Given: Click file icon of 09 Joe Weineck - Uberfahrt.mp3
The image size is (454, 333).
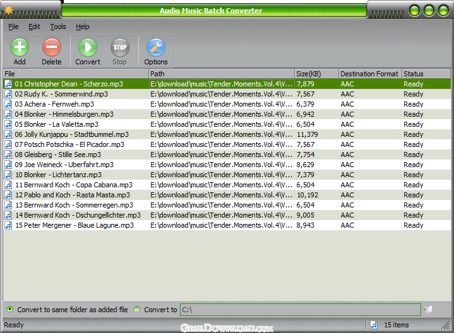Looking at the screenshot, I should click(x=8, y=165).
